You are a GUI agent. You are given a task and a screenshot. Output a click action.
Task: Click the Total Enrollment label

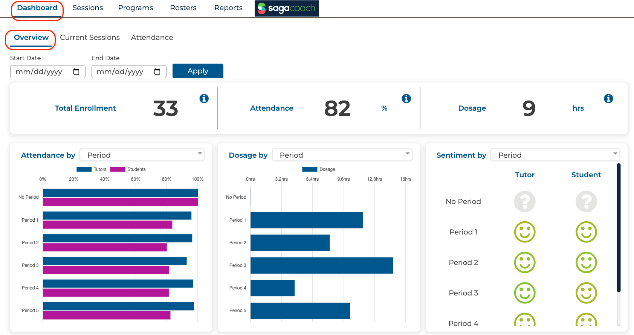tap(86, 108)
